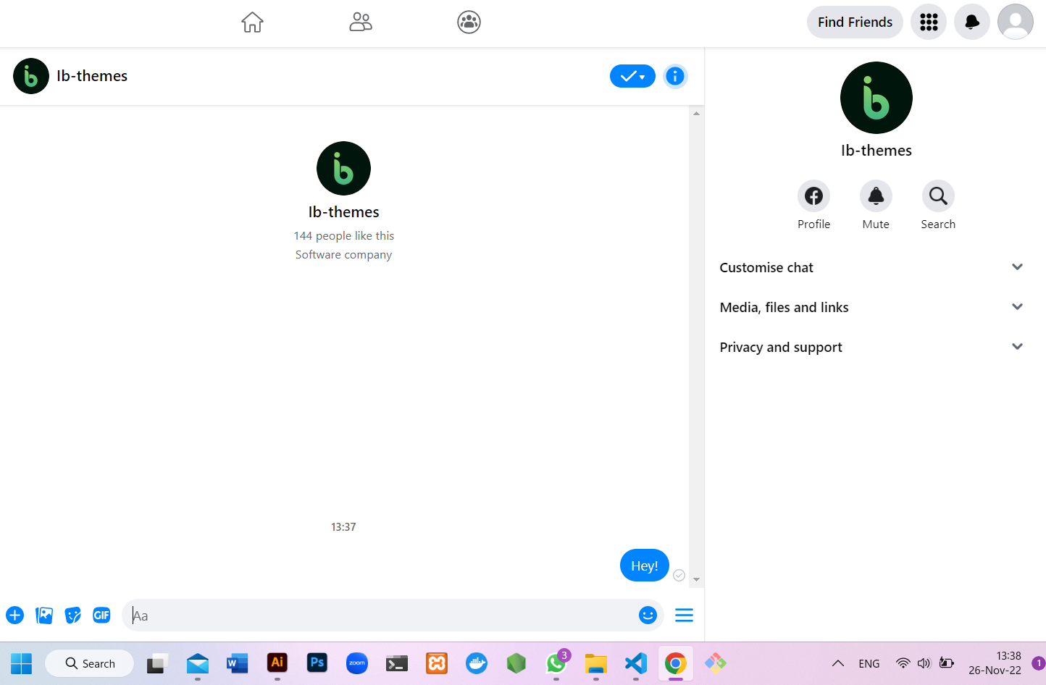Open WhatsApp from taskbar
The image size is (1046, 685).
(x=556, y=663)
